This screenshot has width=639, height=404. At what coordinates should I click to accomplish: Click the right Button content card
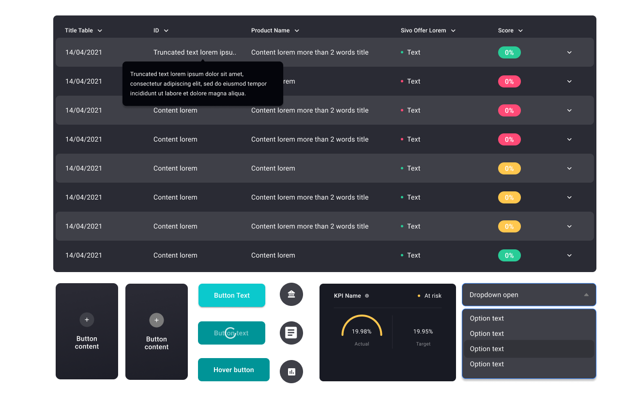[x=156, y=332]
